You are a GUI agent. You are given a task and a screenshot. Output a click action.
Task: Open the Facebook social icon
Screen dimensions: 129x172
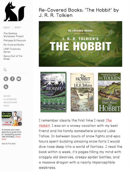[12, 79]
